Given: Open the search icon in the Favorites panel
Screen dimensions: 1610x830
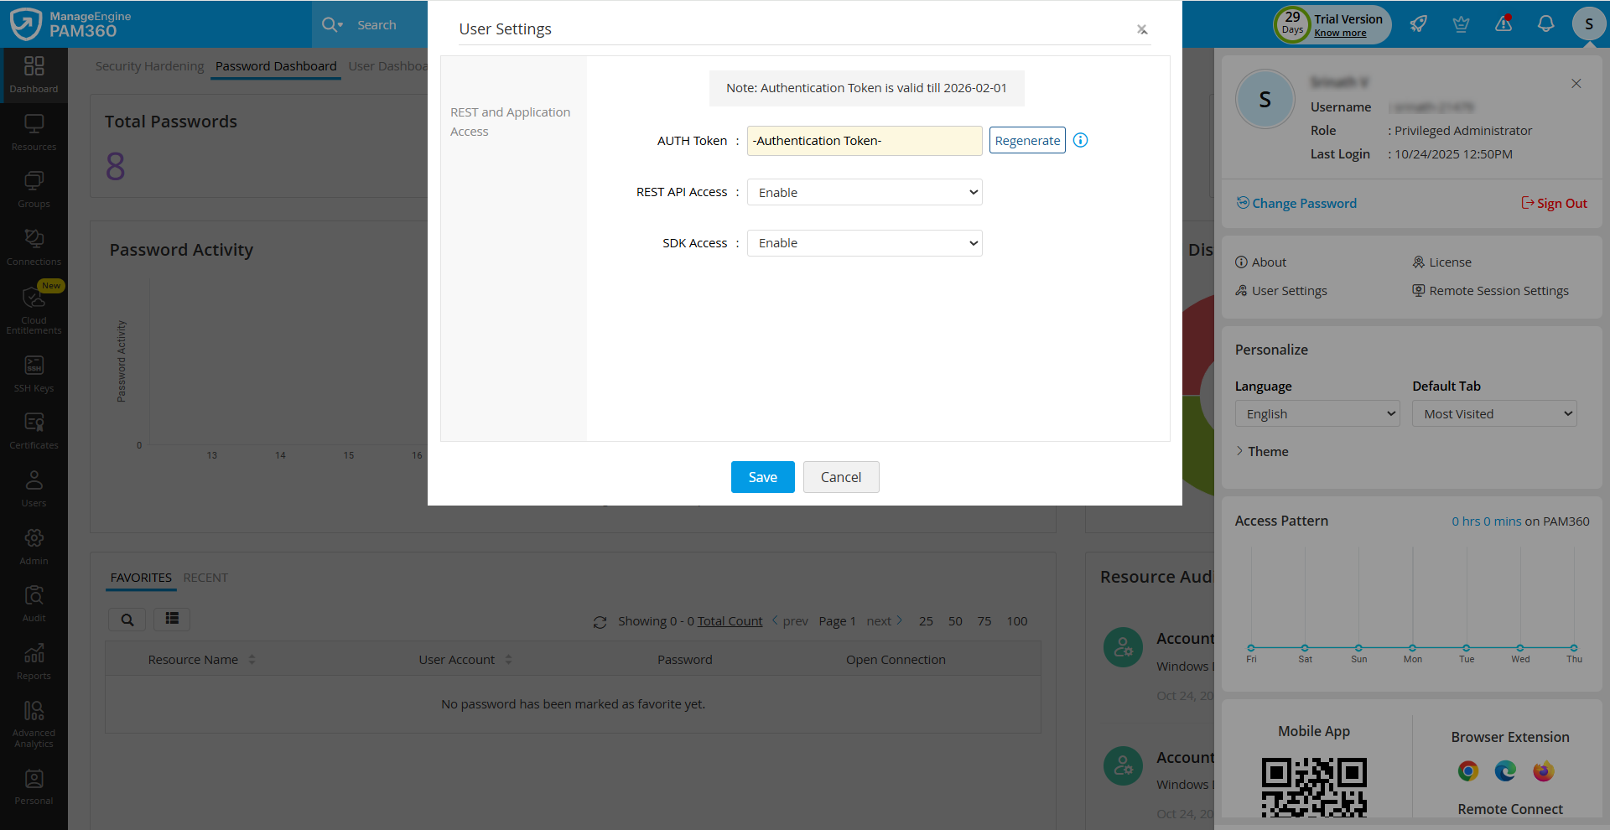Looking at the screenshot, I should (x=127, y=620).
